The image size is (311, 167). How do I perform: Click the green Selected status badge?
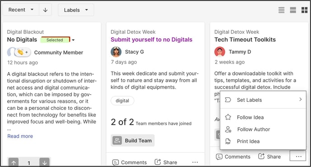55,40
